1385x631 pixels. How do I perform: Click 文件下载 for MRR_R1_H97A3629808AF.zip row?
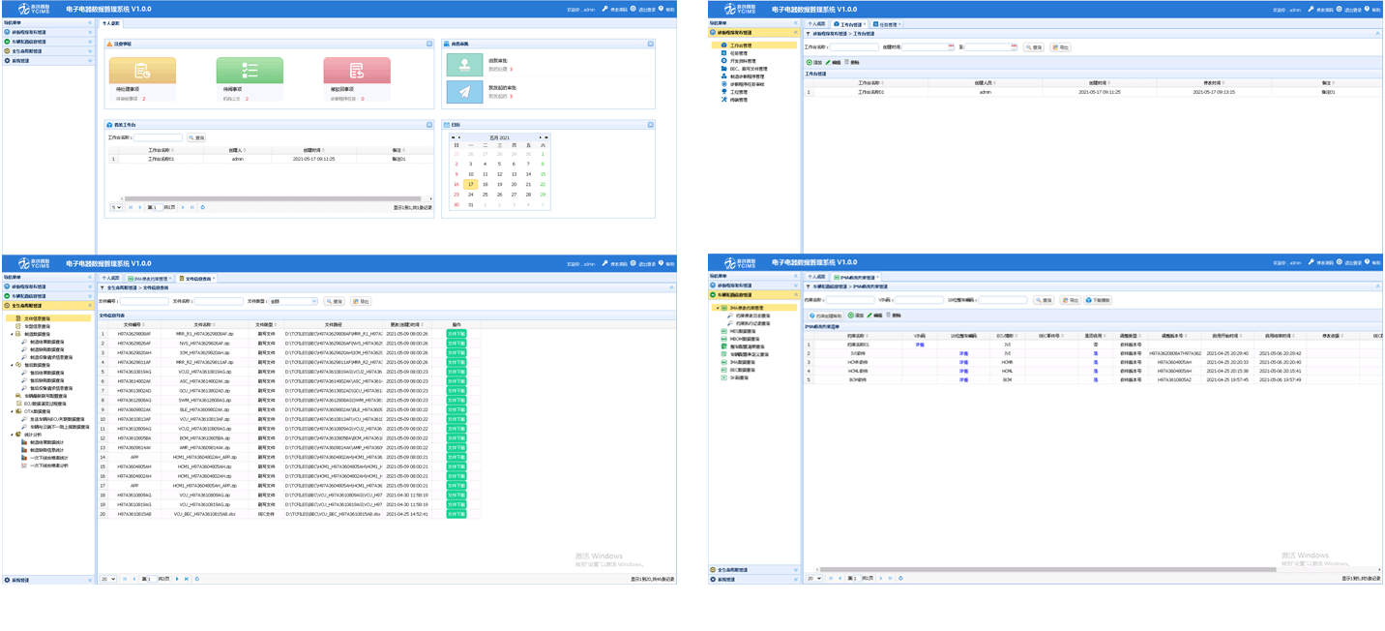(457, 334)
